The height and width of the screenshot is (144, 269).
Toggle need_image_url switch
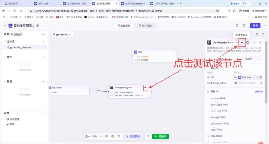tap(236, 83)
